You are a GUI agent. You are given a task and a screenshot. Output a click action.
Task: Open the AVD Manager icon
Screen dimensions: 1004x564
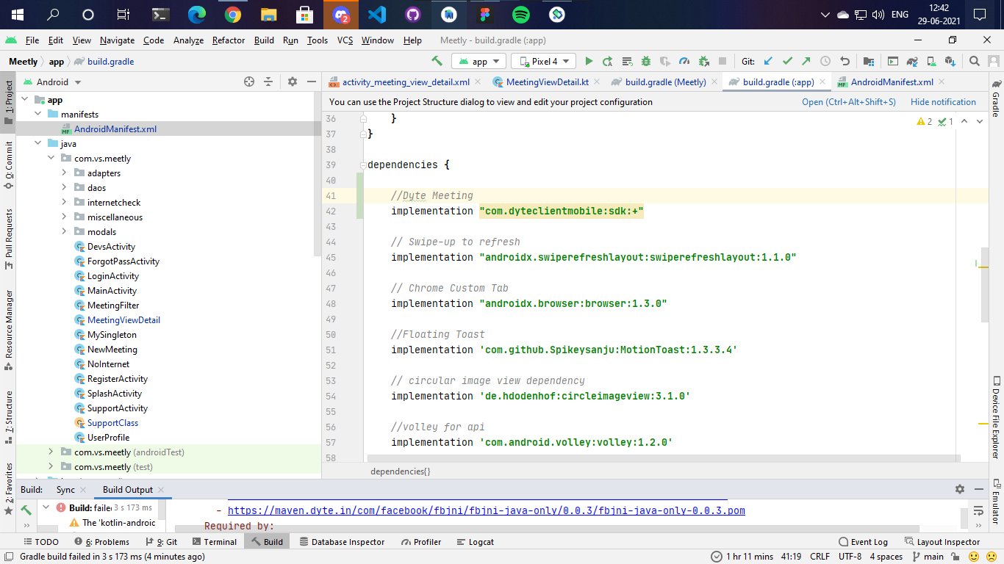(x=931, y=61)
